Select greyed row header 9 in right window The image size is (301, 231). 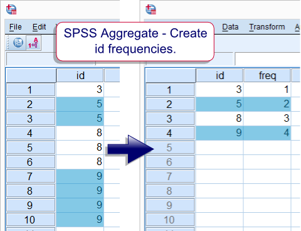pos(171,205)
